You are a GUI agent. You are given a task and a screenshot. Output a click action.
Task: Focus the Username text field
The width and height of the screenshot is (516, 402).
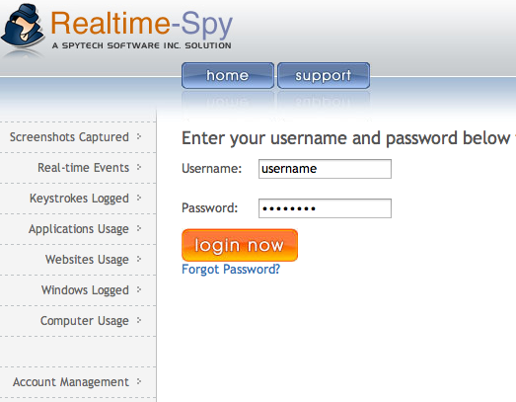click(x=325, y=169)
